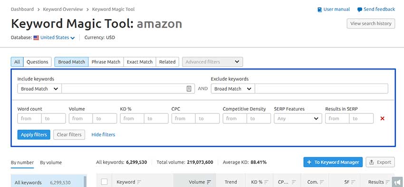Click the Hide filters link

103,134
